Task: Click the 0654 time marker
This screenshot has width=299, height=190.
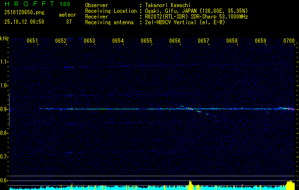Action: pos(118,40)
